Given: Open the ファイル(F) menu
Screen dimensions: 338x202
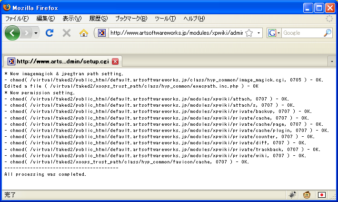Looking at the screenshot, I should [17, 19].
